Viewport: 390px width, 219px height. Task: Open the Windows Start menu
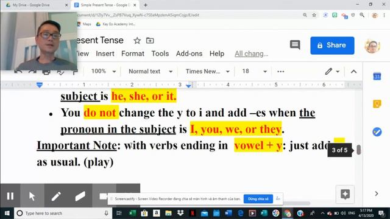click(7, 214)
